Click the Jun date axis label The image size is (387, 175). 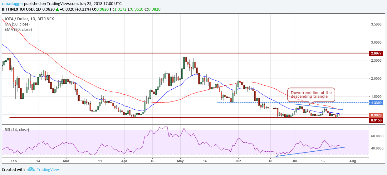tap(238, 162)
